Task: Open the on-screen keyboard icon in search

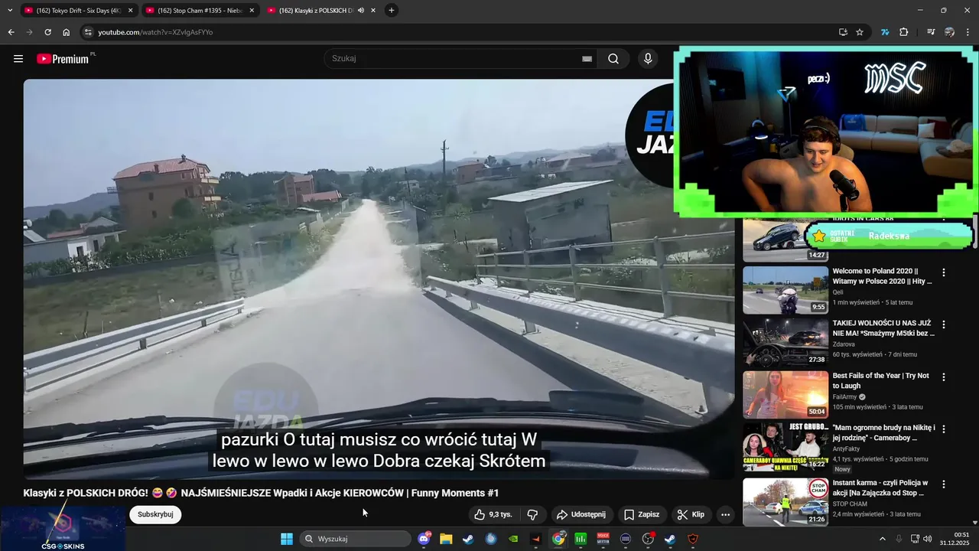Action: (x=587, y=59)
